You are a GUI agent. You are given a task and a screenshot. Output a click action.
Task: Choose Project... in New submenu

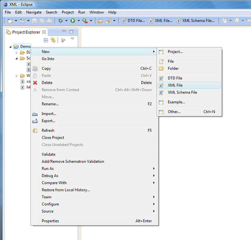[x=189, y=52]
